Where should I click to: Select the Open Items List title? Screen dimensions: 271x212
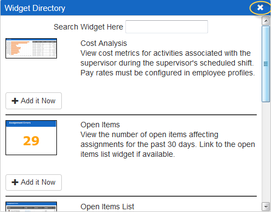click(107, 207)
